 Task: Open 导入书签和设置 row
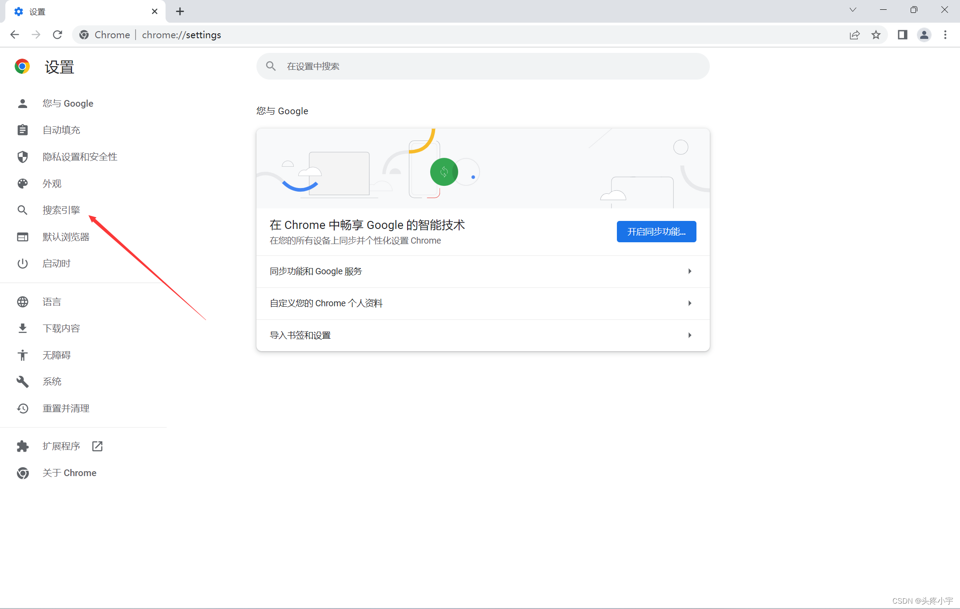pyautogui.click(x=483, y=335)
